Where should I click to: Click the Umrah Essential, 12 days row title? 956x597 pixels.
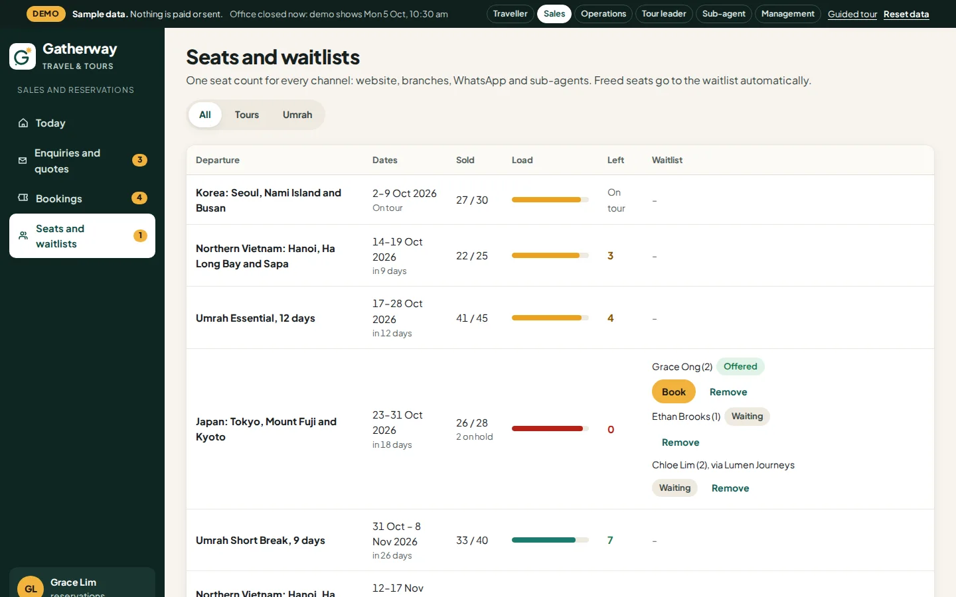coord(256,318)
